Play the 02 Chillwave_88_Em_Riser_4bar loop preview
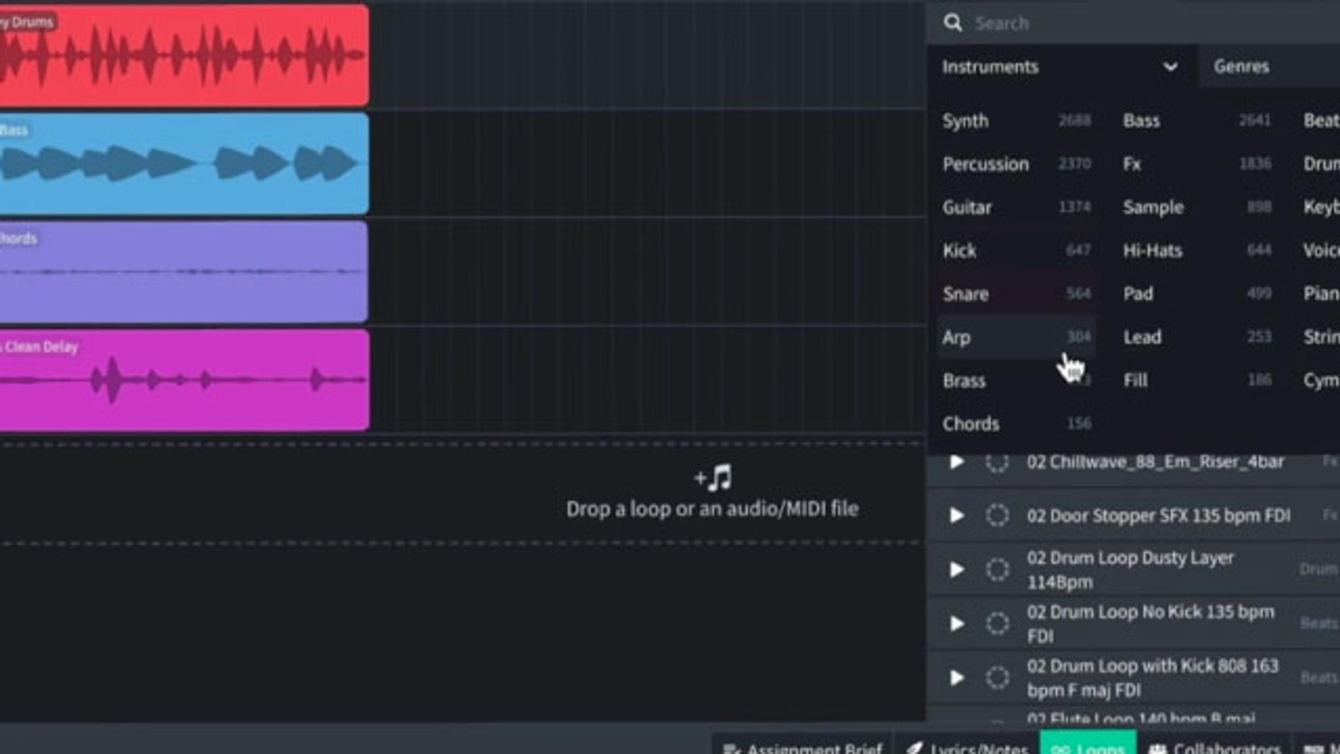Viewport: 1340px width, 754px height. [957, 461]
